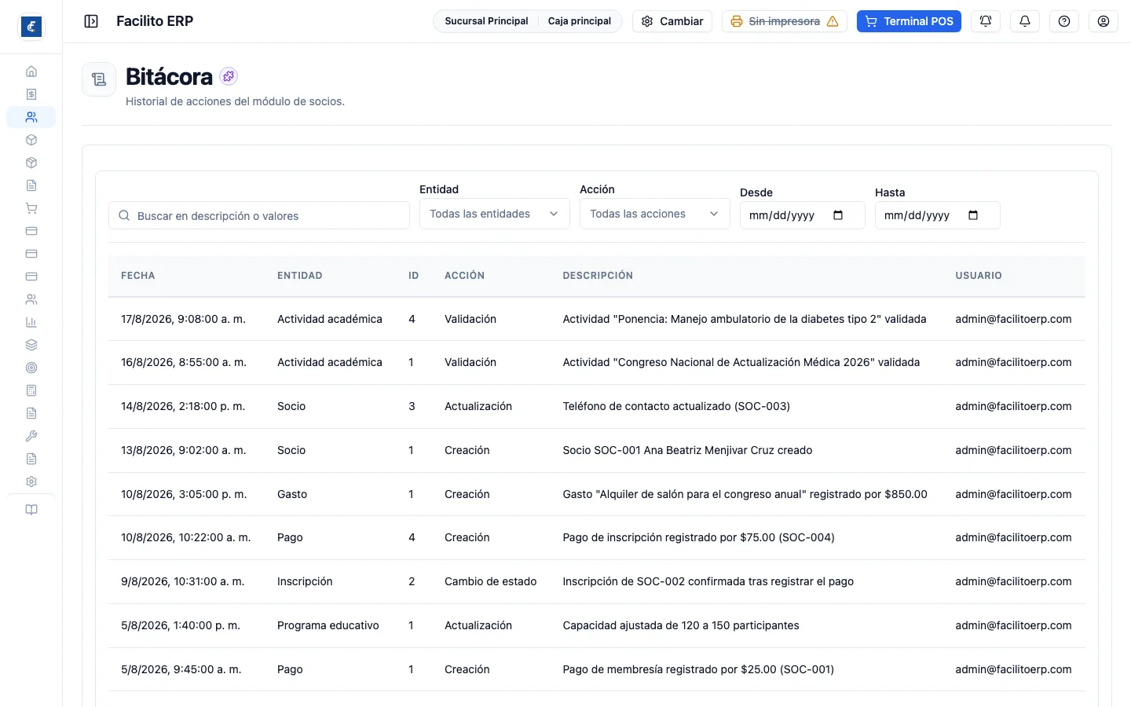The image size is (1131, 707).
Task: Select the "Teléfono de contacto actualizado (SOC-003)" description
Action: pyautogui.click(x=676, y=406)
